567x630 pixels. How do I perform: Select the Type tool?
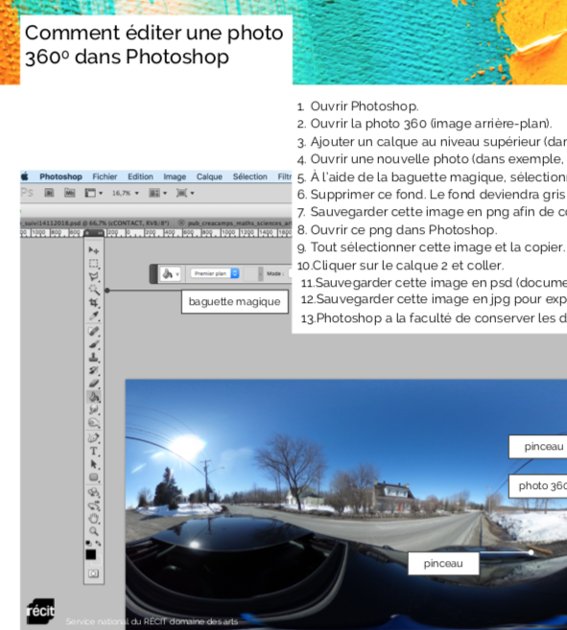(x=94, y=452)
